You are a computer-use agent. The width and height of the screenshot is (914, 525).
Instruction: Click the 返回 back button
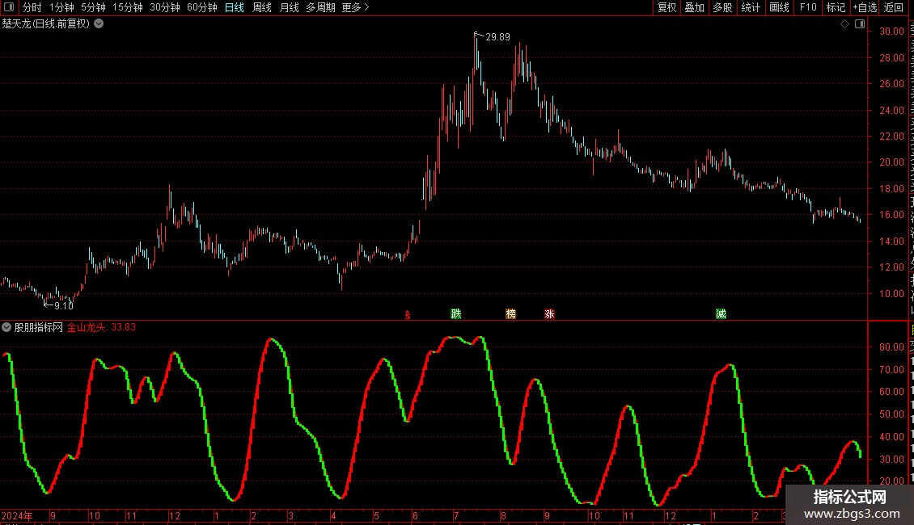pyautogui.click(x=894, y=7)
